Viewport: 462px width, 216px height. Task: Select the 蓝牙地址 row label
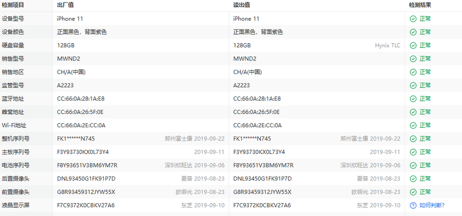click(x=13, y=99)
